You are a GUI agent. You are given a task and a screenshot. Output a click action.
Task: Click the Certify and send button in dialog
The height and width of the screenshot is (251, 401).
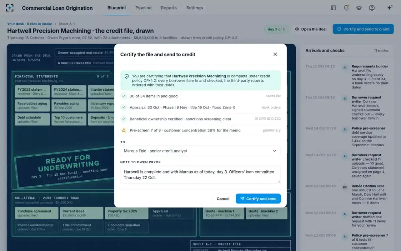tap(258, 198)
